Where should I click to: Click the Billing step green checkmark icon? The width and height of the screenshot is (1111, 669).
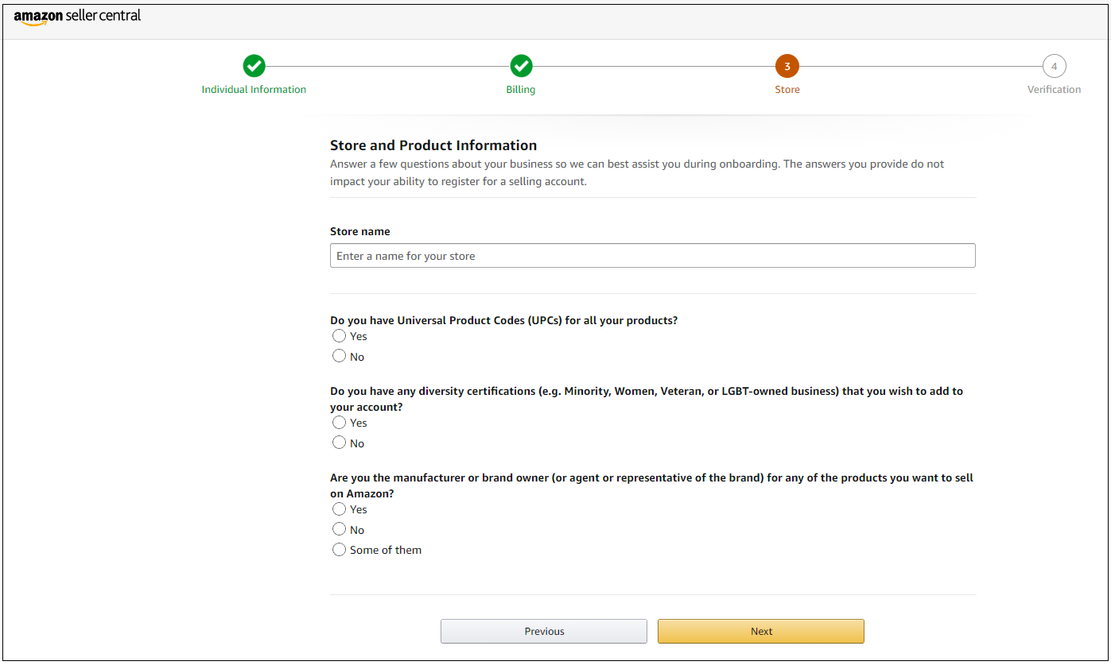coord(521,66)
